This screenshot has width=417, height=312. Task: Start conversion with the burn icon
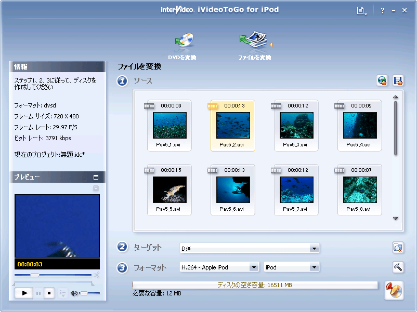coord(394,290)
